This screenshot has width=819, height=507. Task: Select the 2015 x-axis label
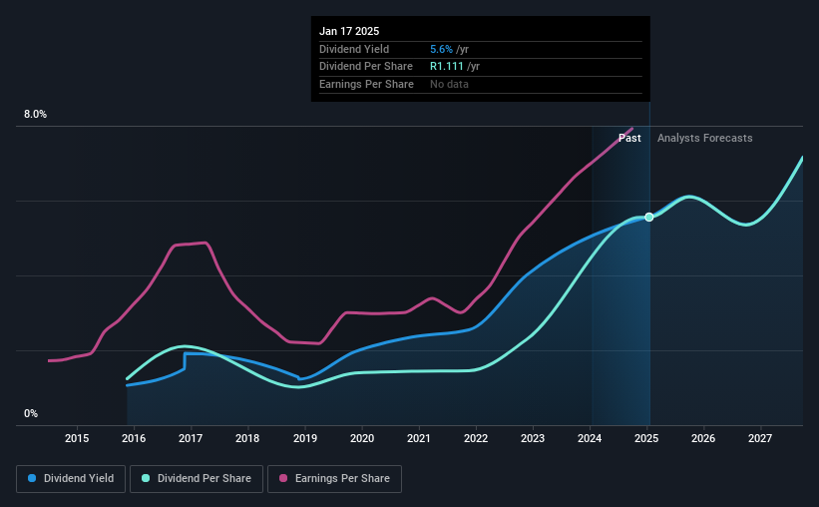click(77, 438)
